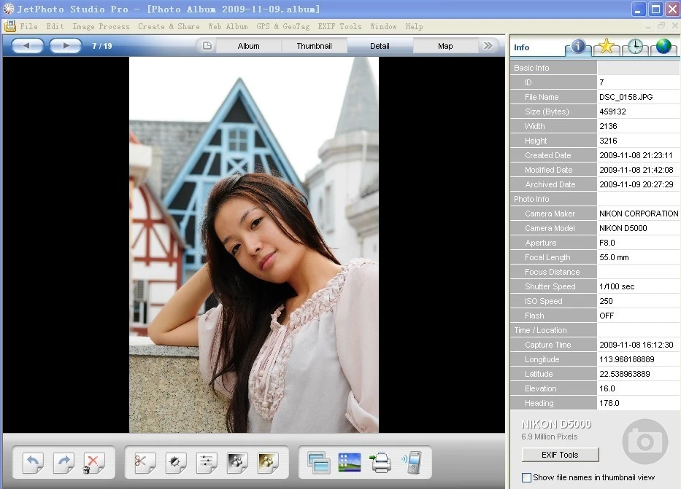Click the flash value OFF
This screenshot has width=681, height=489.
pyautogui.click(x=607, y=316)
